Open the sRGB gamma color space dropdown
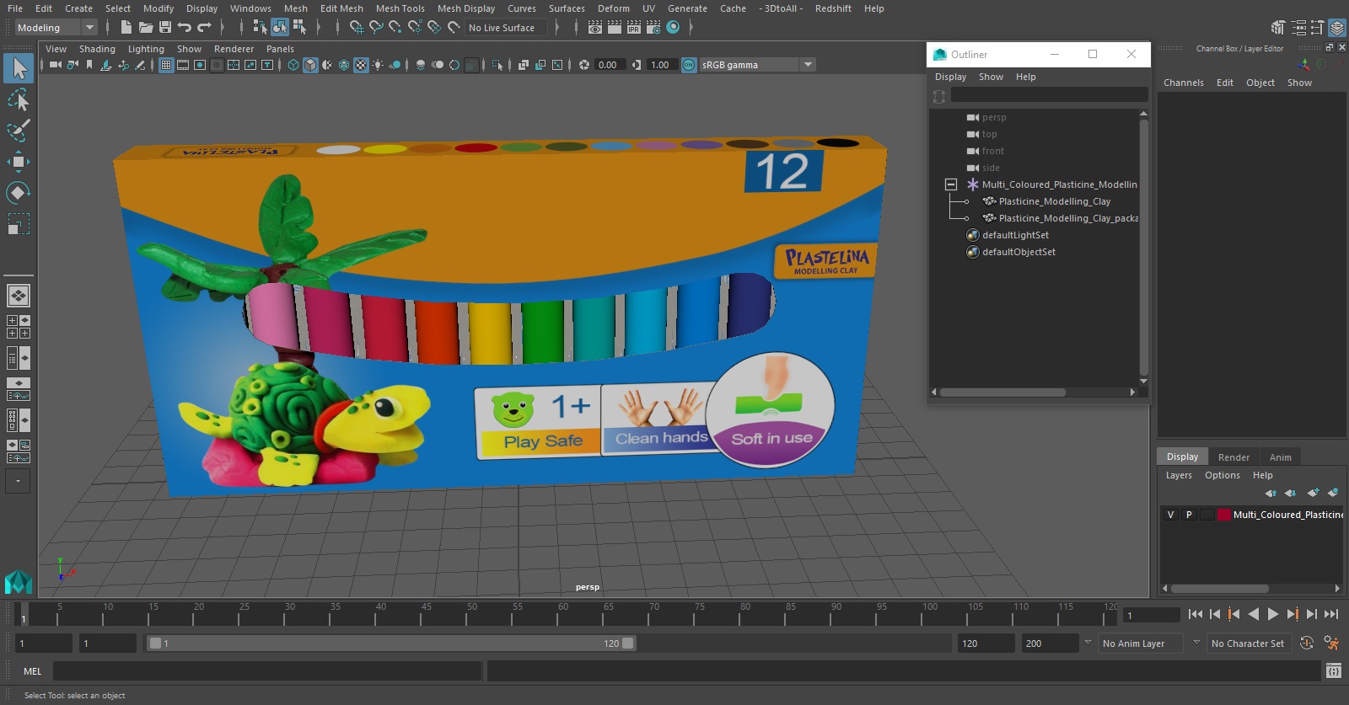 point(757,65)
